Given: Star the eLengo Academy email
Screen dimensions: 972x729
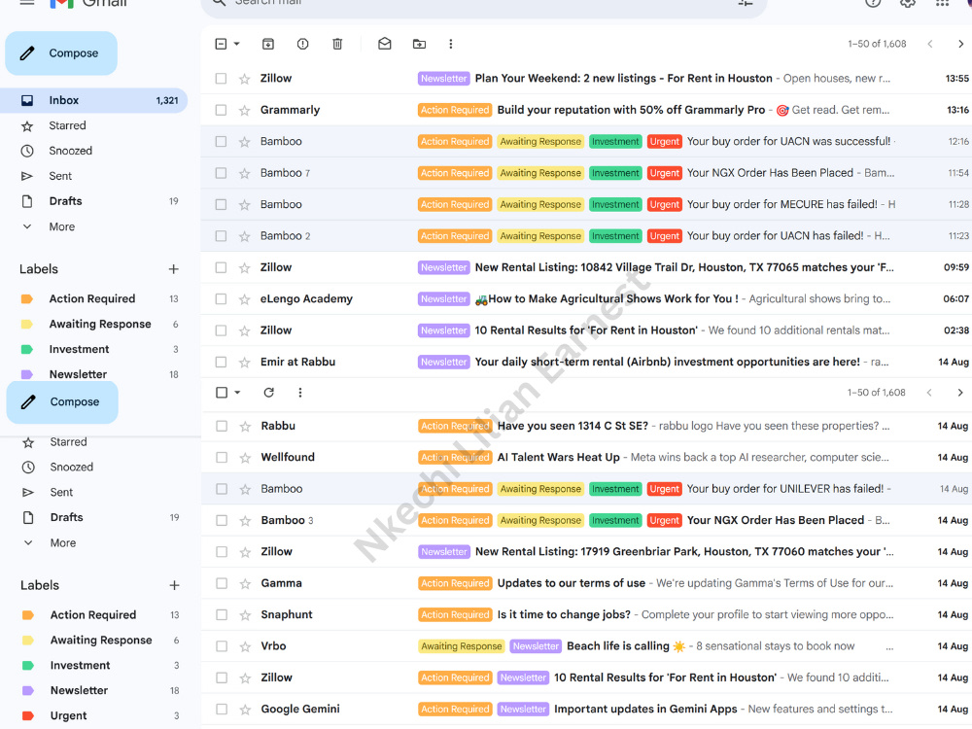Looking at the screenshot, I should [244, 299].
